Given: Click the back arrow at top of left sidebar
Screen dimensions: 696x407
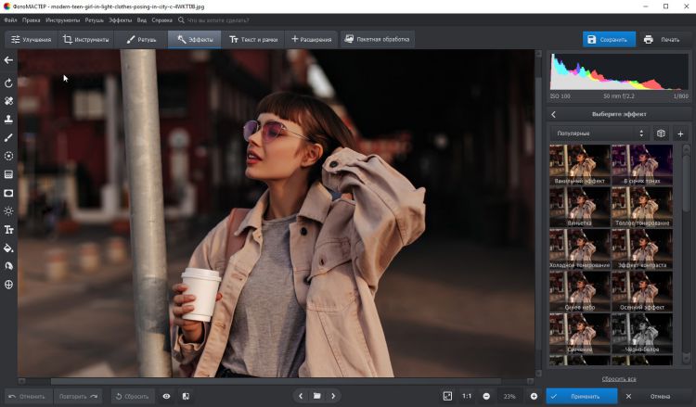Looking at the screenshot, I should pos(8,60).
